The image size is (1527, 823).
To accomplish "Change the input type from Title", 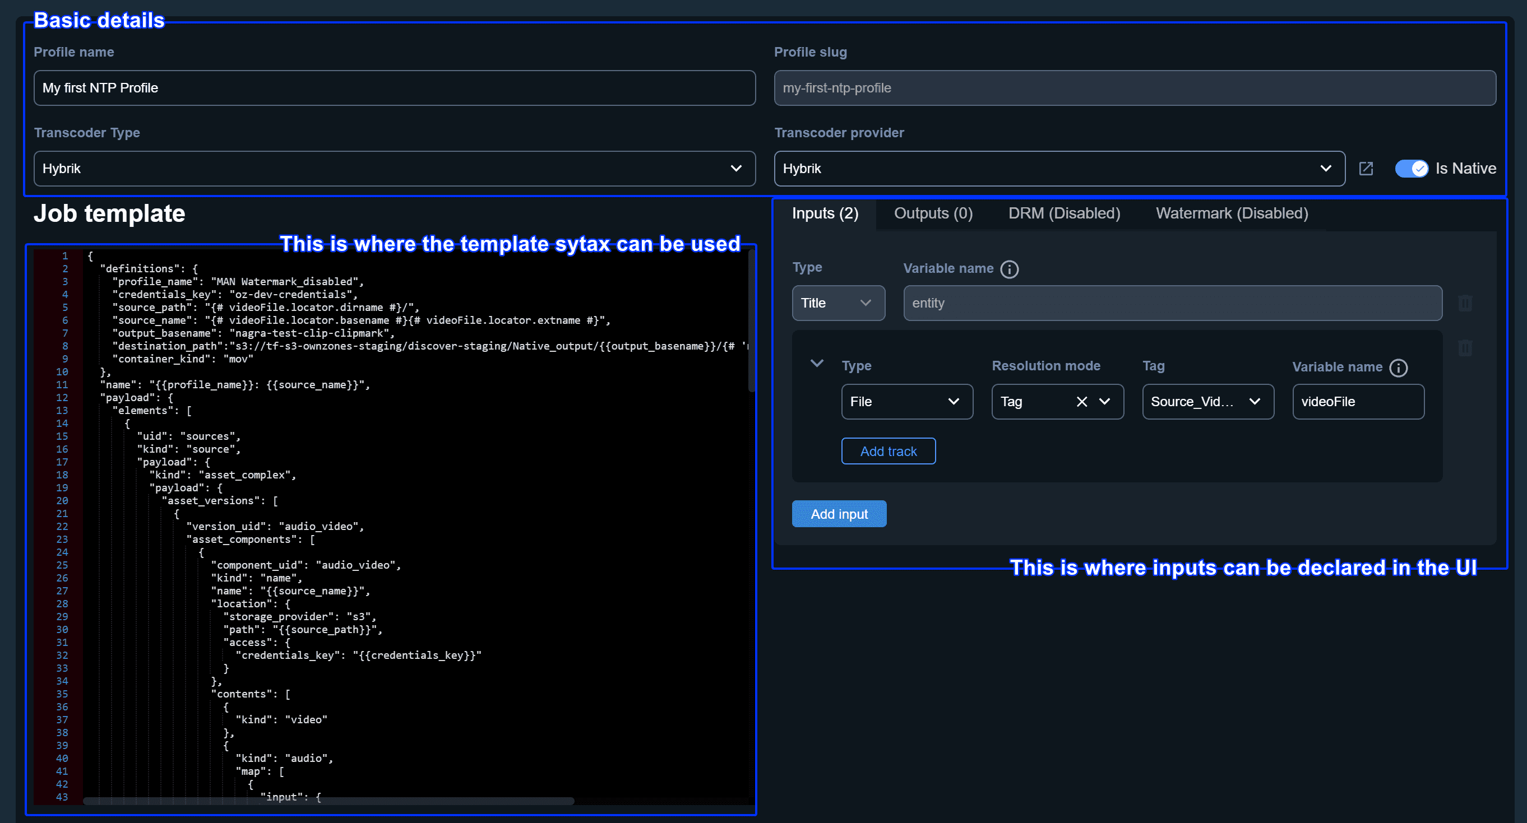I will 838,303.
